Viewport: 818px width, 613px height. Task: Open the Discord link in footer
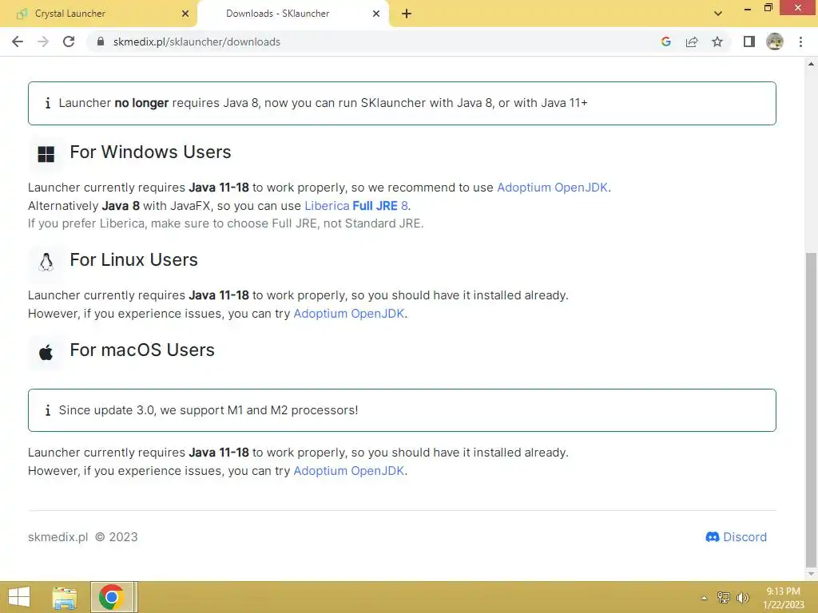pyautogui.click(x=736, y=537)
